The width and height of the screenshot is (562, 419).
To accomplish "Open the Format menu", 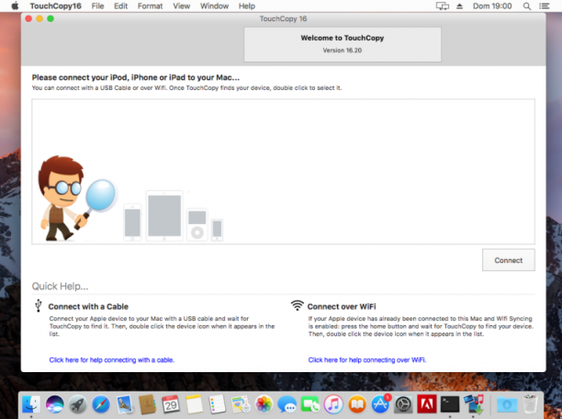I will tap(151, 6).
